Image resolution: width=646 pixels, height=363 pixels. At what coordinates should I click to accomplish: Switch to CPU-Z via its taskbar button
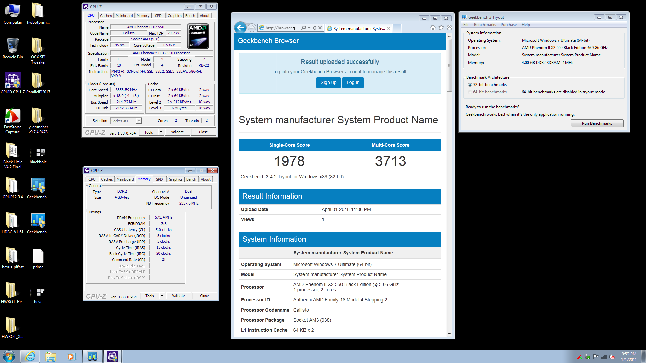112,356
